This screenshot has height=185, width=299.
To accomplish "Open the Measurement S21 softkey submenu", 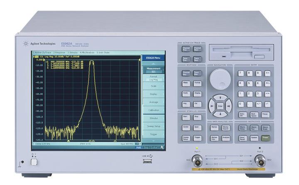I will tap(153, 70).
